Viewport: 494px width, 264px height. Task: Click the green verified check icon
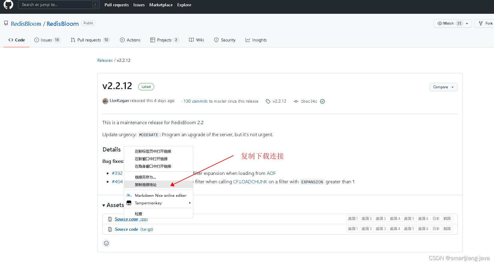click(322, 101)
